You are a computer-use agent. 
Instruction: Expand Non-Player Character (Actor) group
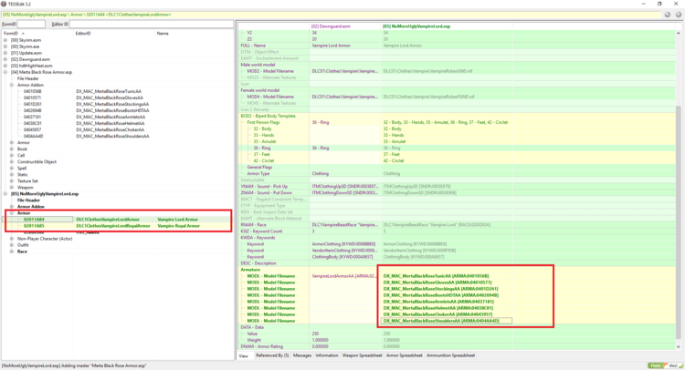pyautogui.click(x=12, y=239)
